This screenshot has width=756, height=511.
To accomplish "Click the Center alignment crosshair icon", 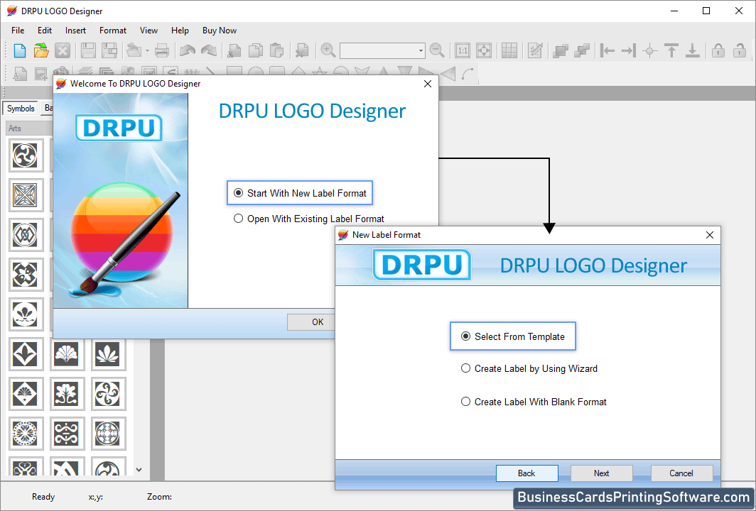I will pyautogui.click(x=650, y=50).
